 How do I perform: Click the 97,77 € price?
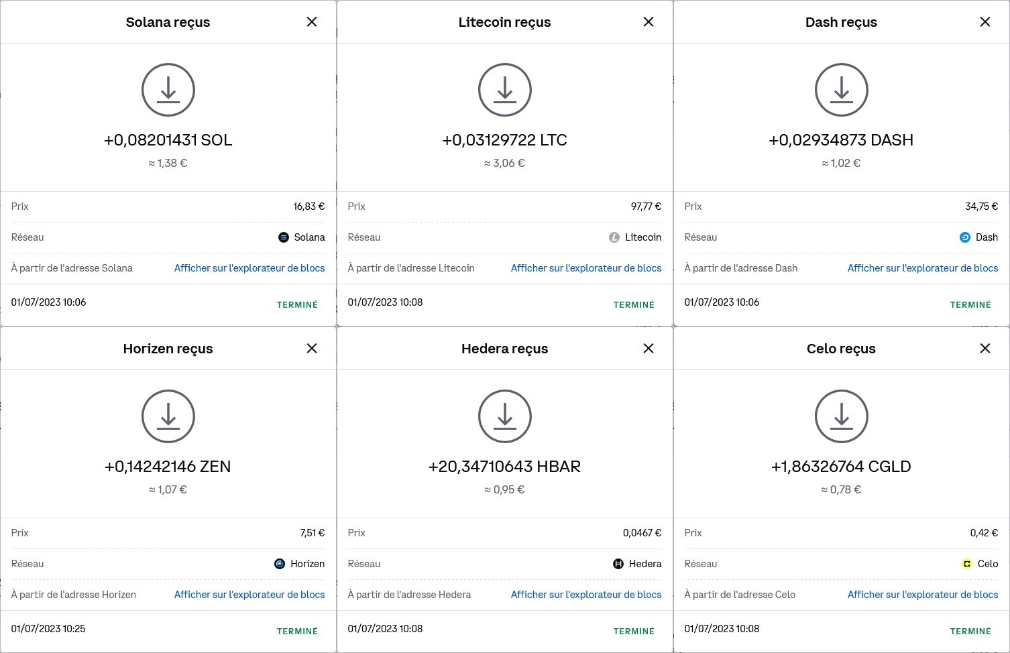[647, 206]
